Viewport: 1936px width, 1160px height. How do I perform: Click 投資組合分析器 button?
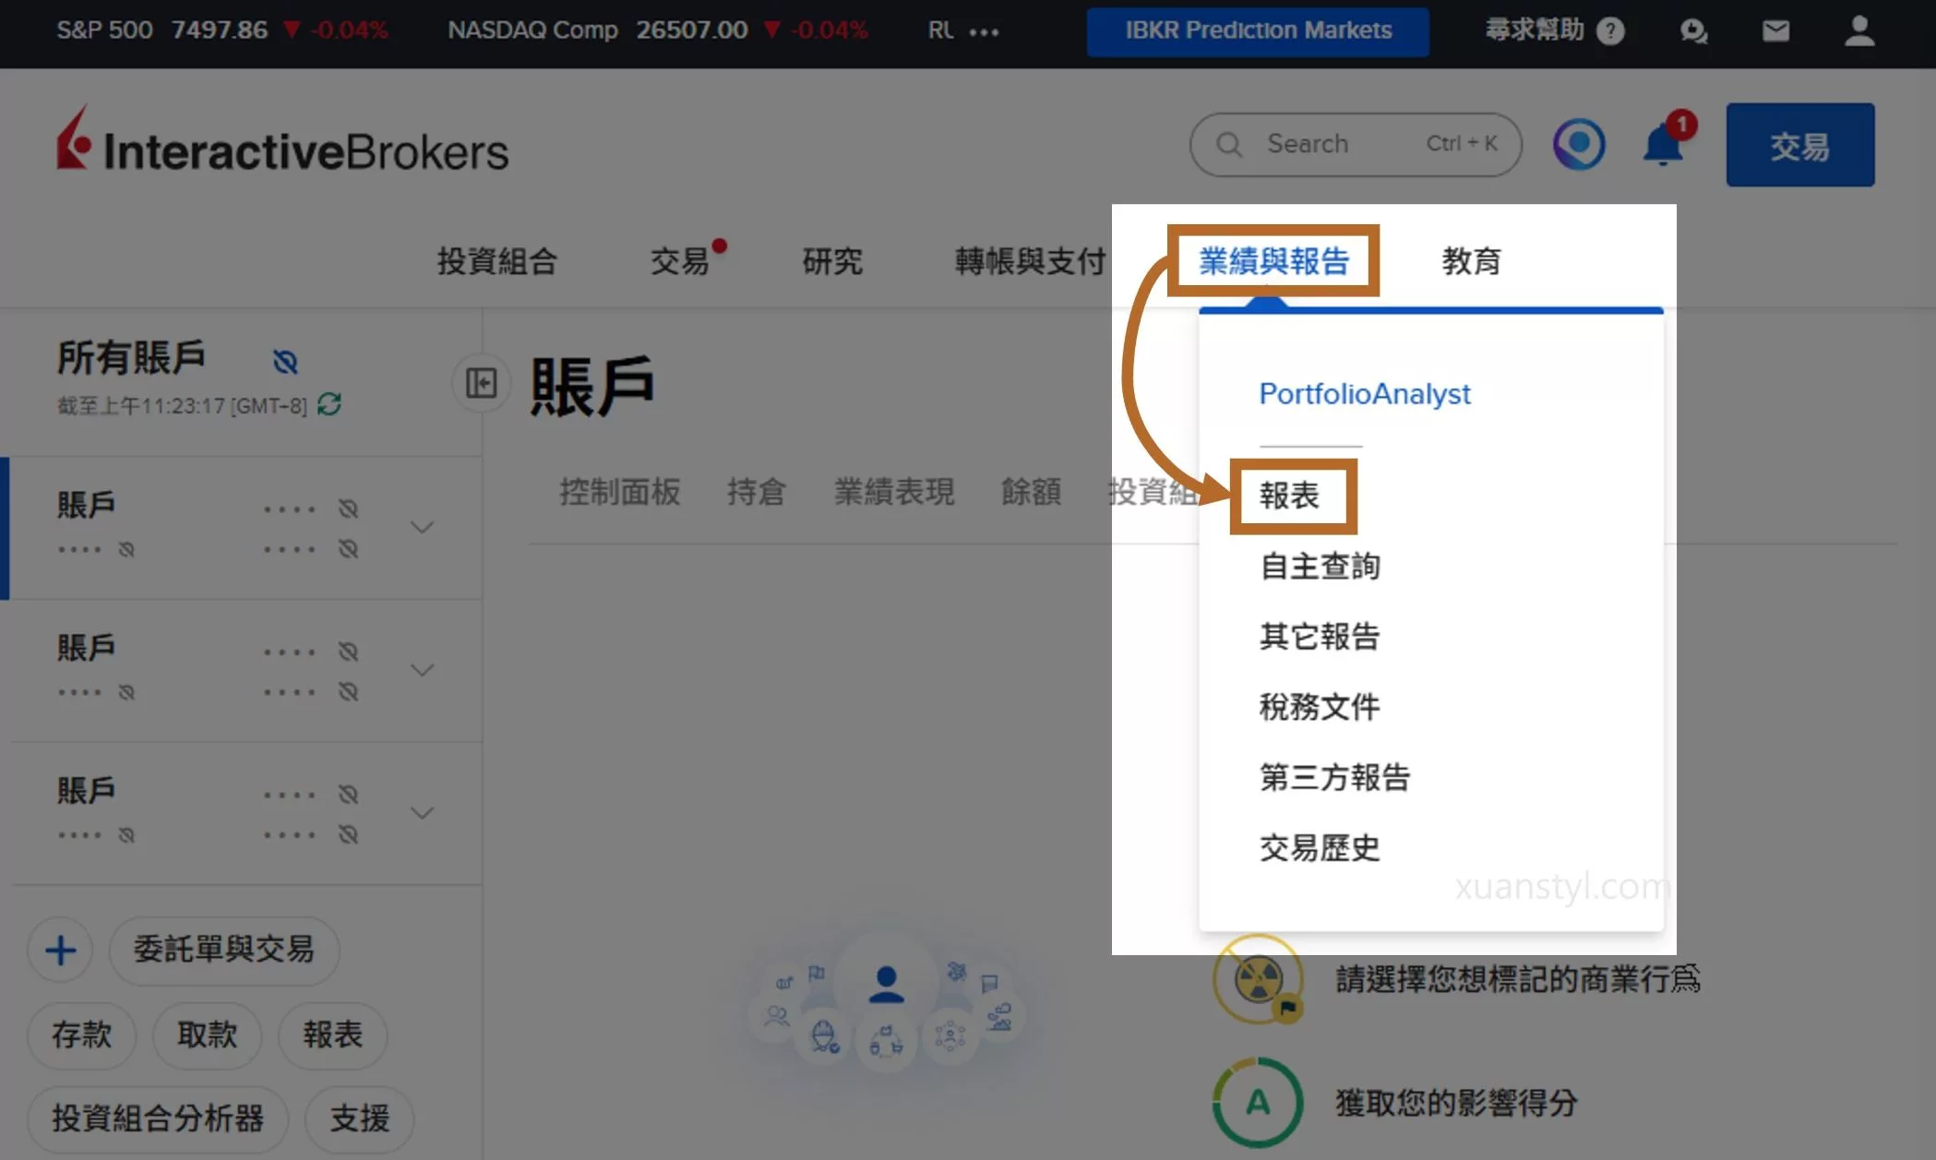(x=158, y=1119)
